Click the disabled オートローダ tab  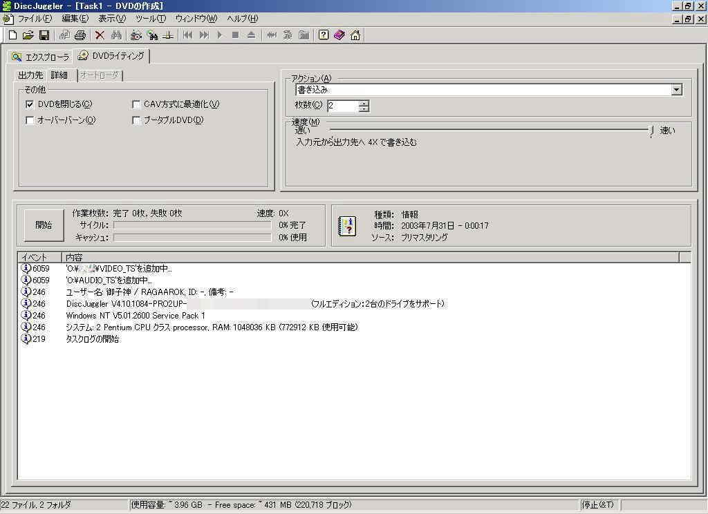pyautogui.click(x=100, y=75)
